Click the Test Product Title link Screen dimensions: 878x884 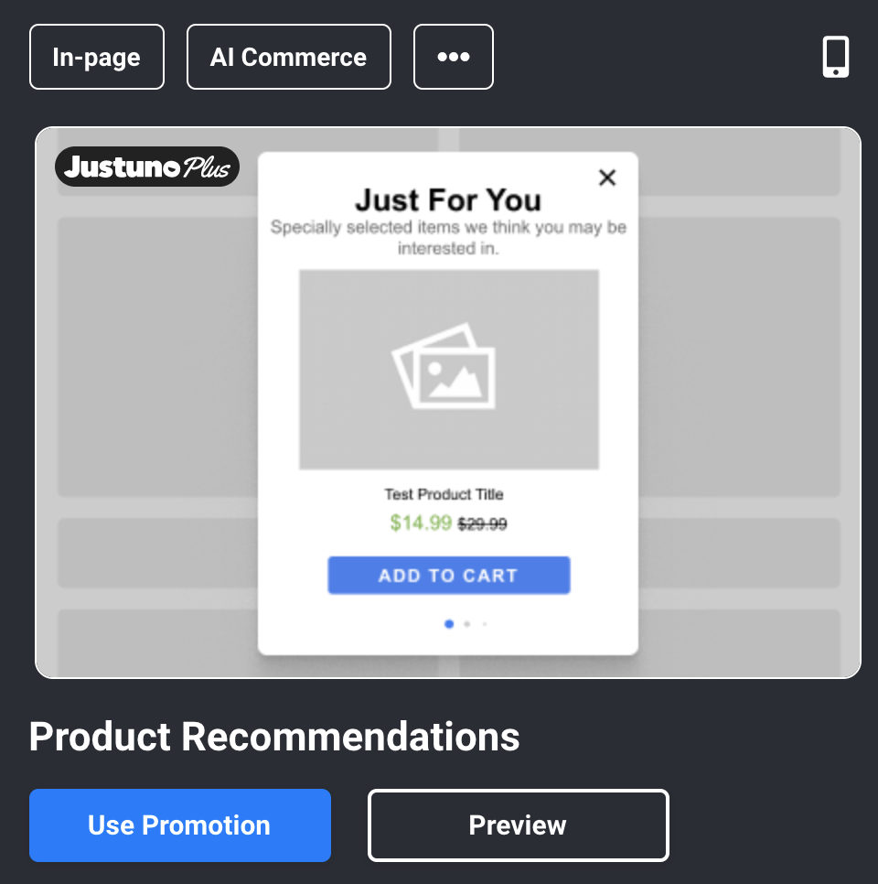point(445,494)
